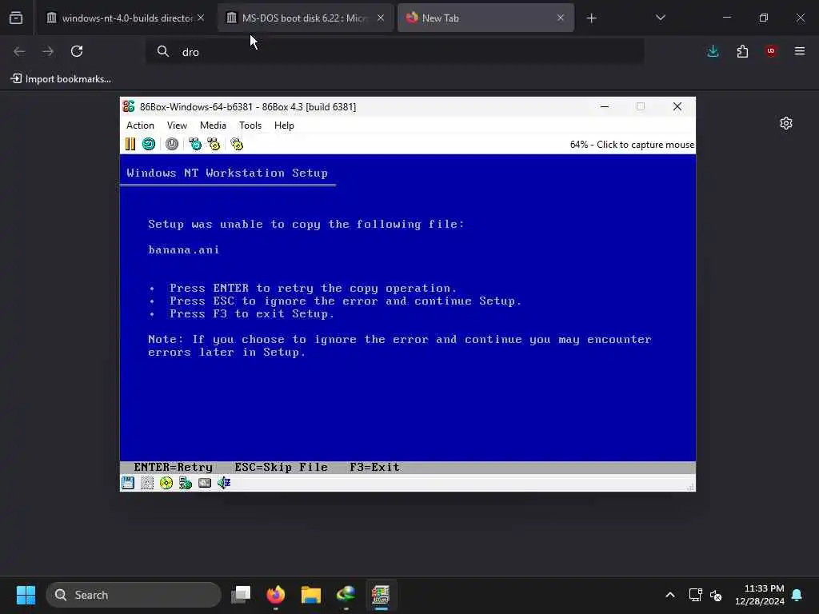Click the 86Box taskbar icon
The width and height of the screenshot is (819, 614).
[x=381, y=595]
